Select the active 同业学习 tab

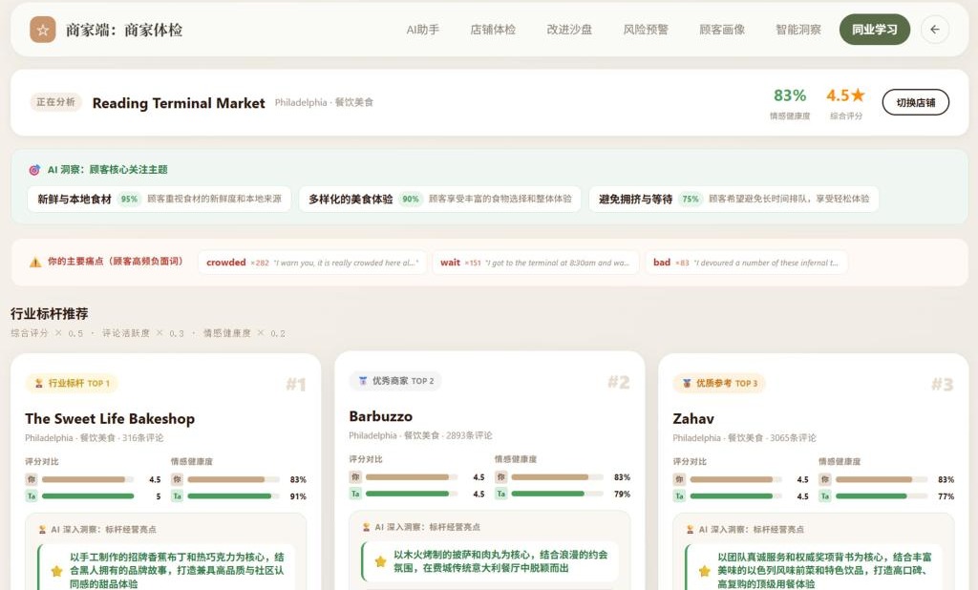pos(875,30)
